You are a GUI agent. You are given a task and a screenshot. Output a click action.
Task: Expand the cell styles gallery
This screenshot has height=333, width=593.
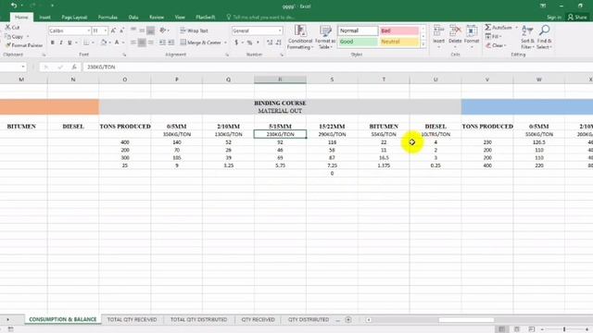pos(423,44)
